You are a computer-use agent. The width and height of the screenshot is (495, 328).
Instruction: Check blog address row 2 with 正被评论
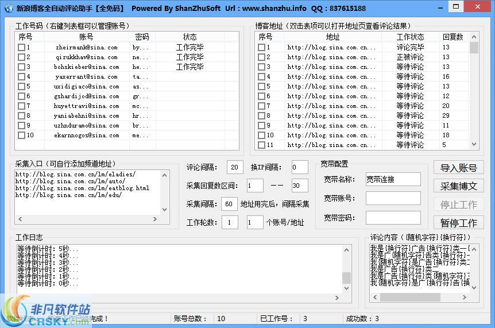click(x=261, y=57)
